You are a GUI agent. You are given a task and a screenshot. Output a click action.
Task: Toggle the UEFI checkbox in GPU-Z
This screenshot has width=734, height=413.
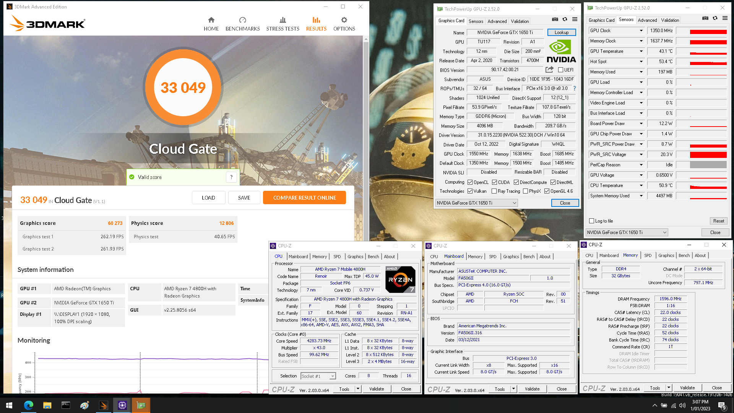560,70
